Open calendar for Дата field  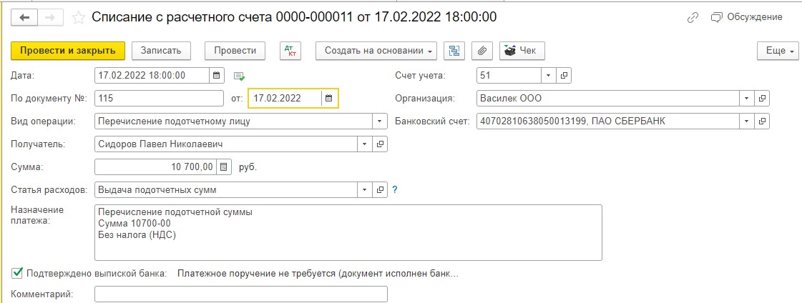pos(216,76)
